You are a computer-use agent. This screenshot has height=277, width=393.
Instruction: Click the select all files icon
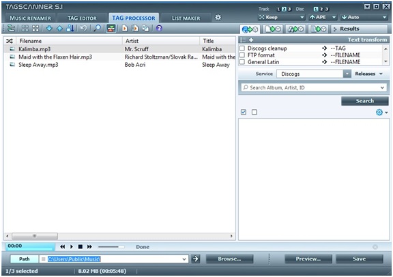tap(25, 29)
